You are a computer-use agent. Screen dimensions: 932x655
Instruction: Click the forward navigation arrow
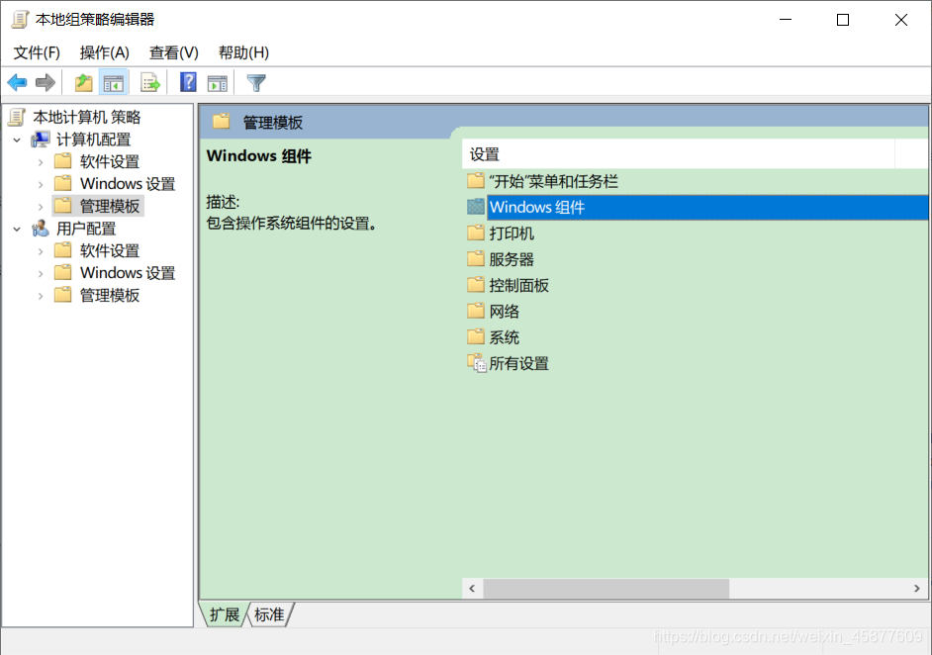(x=45, y=82)
